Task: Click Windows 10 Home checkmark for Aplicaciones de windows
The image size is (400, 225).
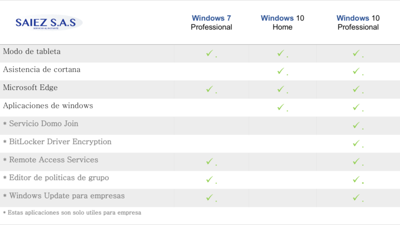Action: (281, 107)
